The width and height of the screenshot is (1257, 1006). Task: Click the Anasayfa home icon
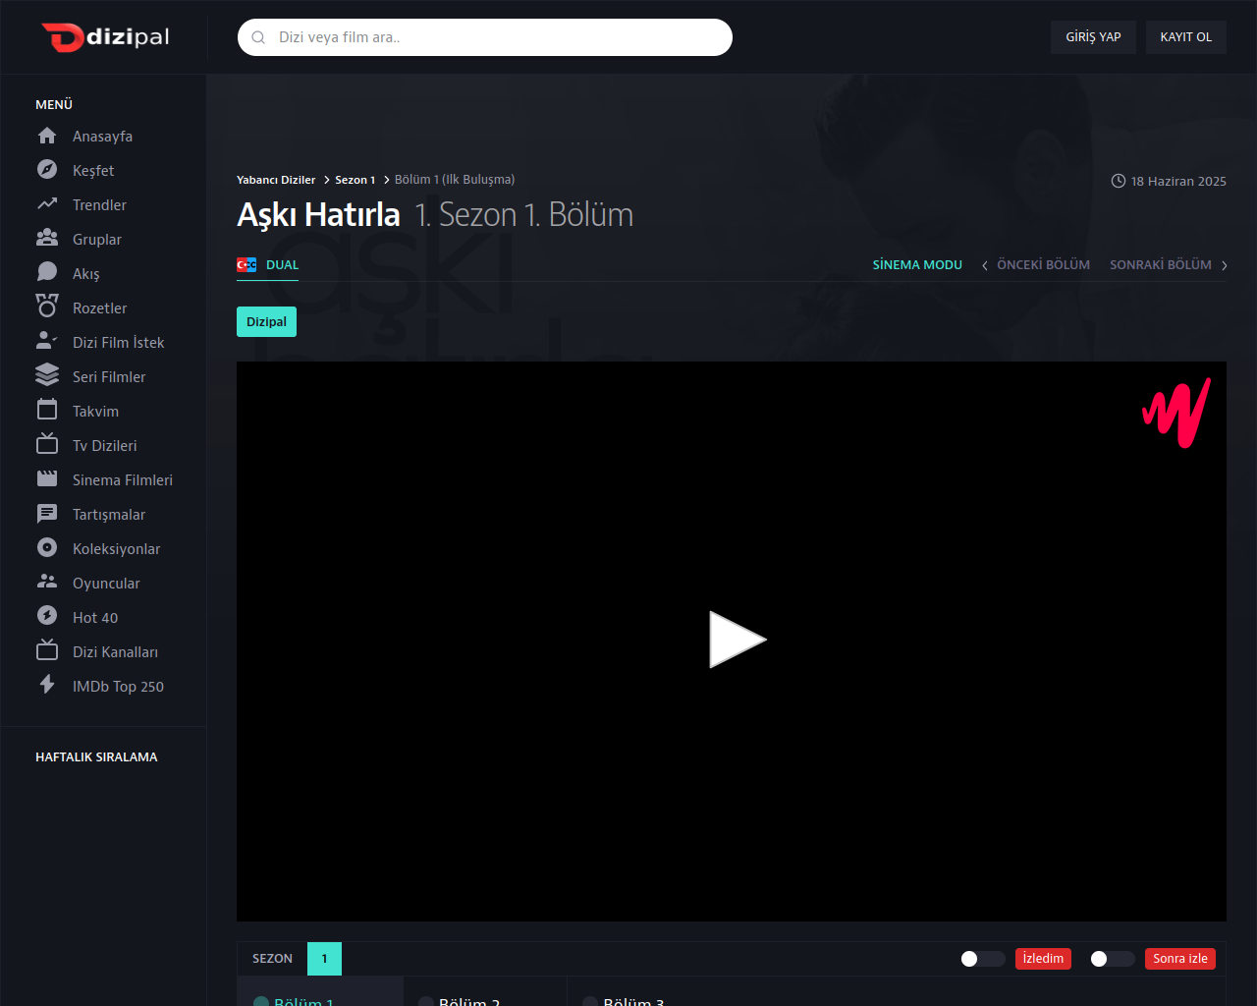pos(47,136)
